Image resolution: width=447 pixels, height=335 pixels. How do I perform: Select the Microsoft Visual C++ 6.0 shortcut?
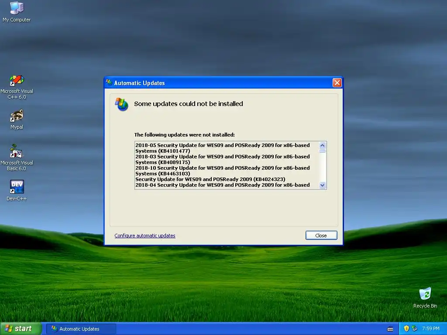click(17, 87)
